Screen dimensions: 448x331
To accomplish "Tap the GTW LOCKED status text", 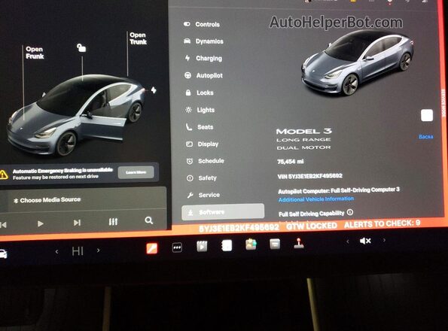I will [x=312, y=226].
